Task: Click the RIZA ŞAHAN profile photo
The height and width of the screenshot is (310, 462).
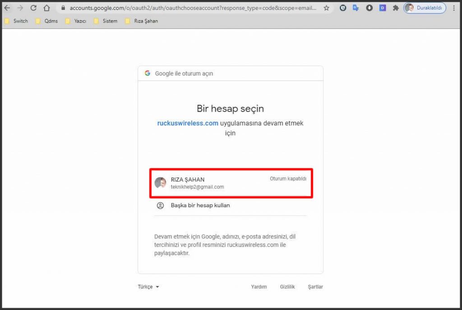Action: pyautogui.click(x=160, y=182)
